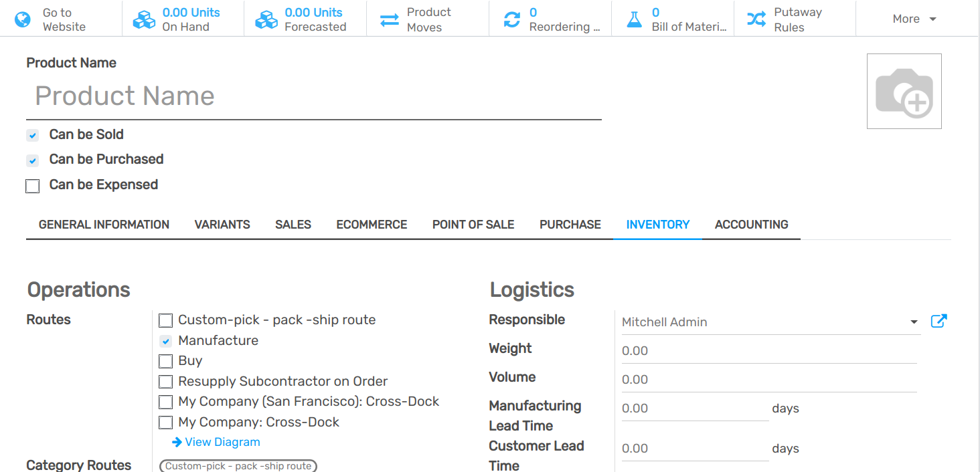The width and height of the screenshot is (980, 472).
Task: Uncheck the Can be Sold checkbox
Action: (x=32, y=135)
